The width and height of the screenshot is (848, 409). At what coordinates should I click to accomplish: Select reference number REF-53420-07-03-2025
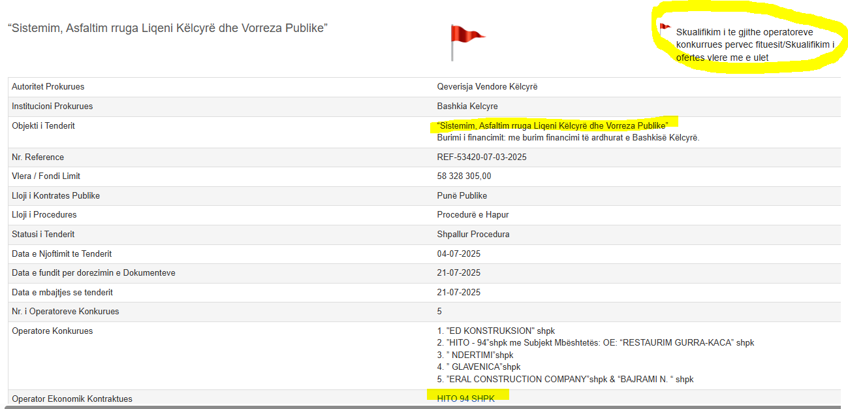[481, 157]
